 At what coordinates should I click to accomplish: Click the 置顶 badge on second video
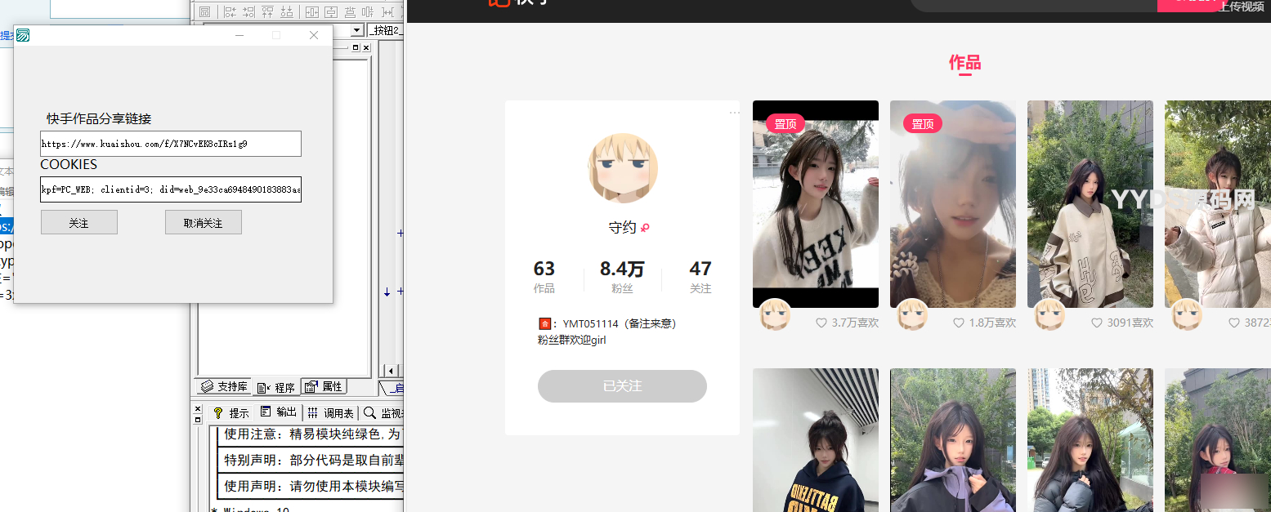923,124
